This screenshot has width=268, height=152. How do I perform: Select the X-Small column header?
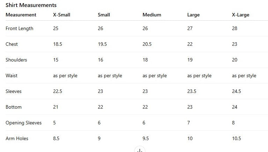click(x=61, y=15)
